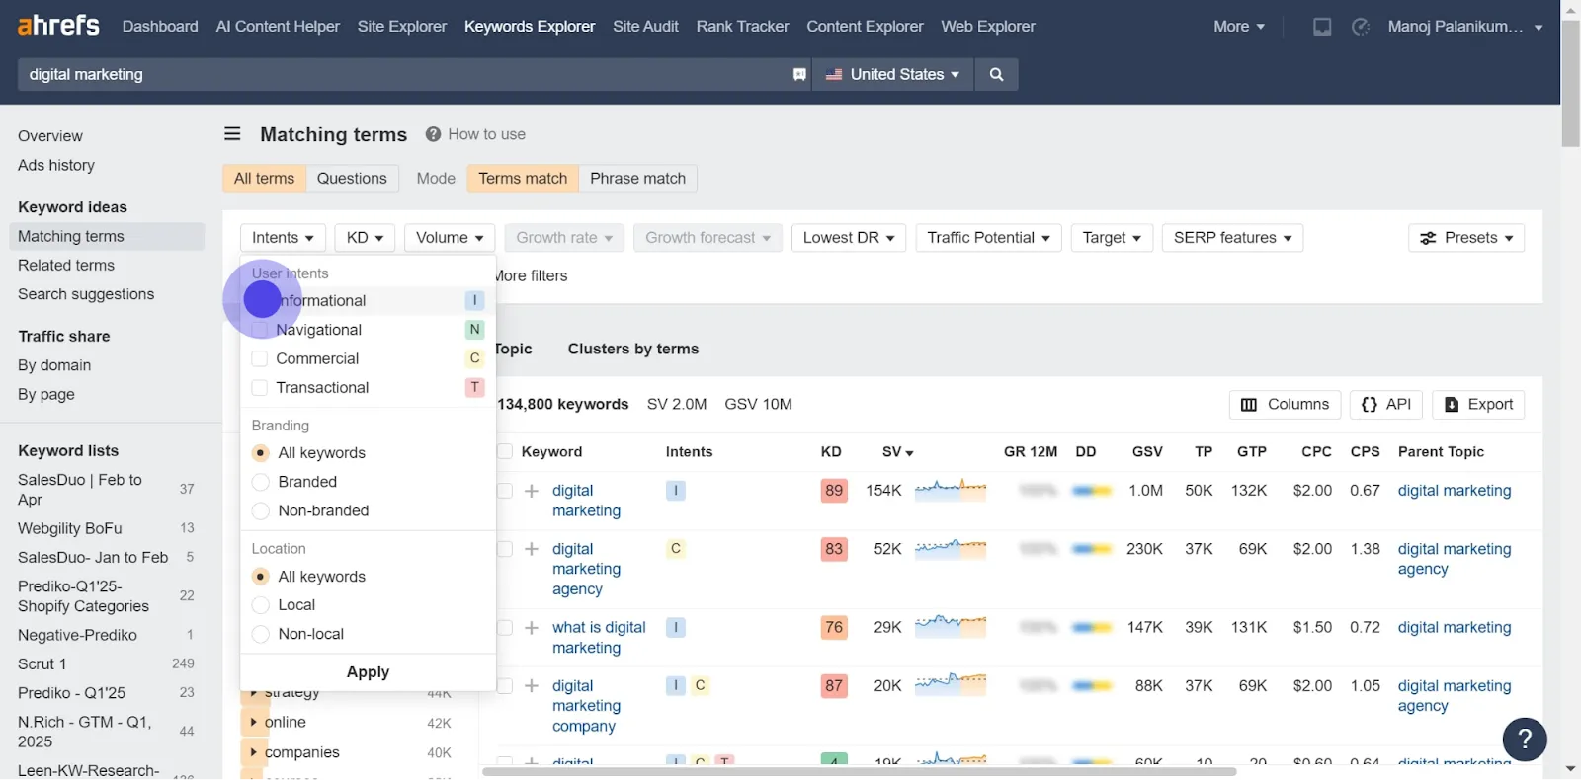Switch to Site Explorer in top nav

click(402, 27)
